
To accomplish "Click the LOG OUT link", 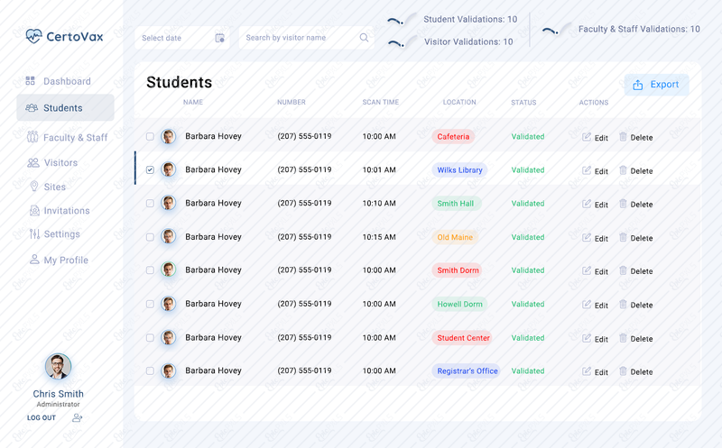I will point(42,417).
